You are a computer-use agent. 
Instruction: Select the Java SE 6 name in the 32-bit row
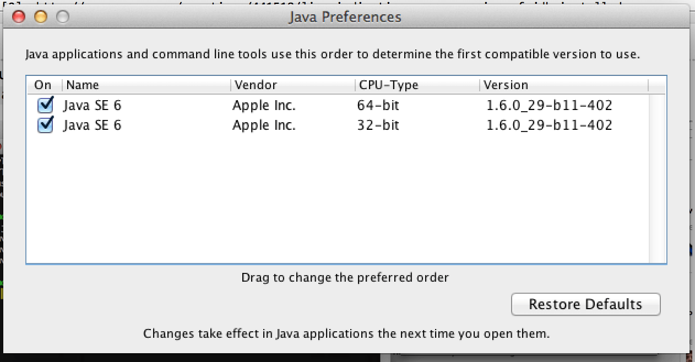click(92, 125)
